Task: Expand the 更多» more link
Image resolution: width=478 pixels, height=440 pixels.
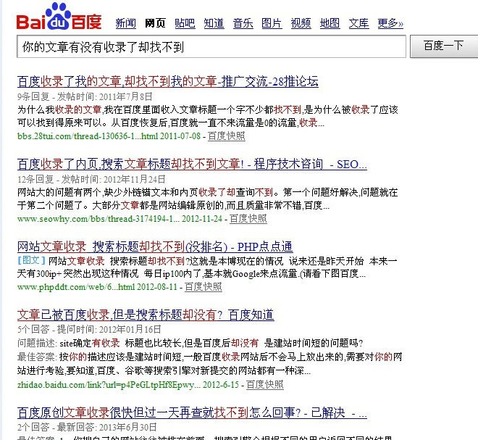Action: tap(390, 23)
